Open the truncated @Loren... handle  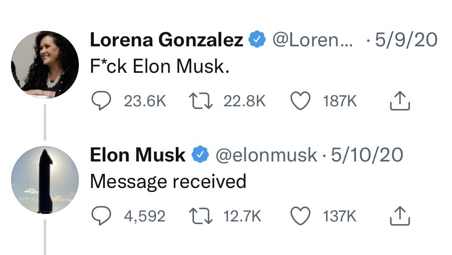pyautogui.click(x=312, y=40)
